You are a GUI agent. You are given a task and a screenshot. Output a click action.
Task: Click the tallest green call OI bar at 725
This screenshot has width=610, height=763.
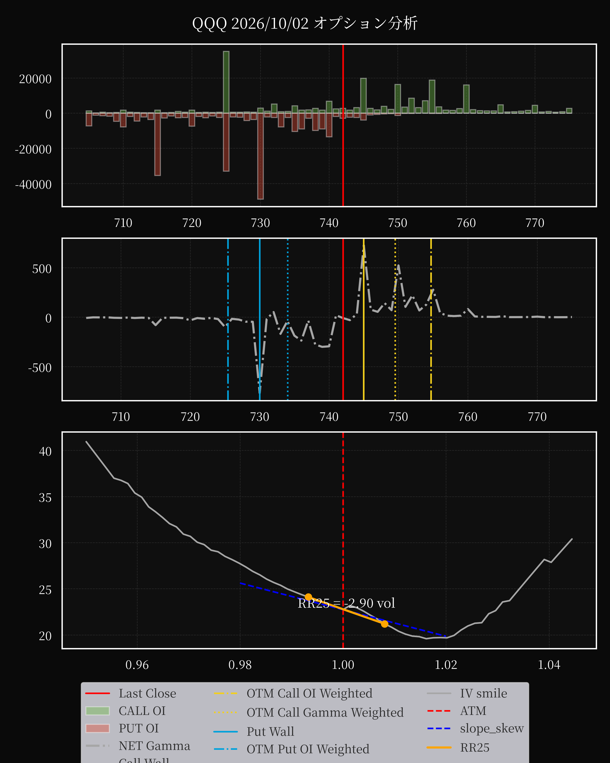click(x=226, y=82)
